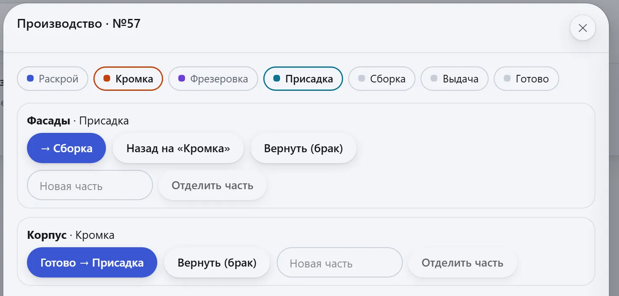Close the Производство №57 dialog
The height and width of the screenshot is (296, 619).
pyautogui.click(x=582, y=28)
